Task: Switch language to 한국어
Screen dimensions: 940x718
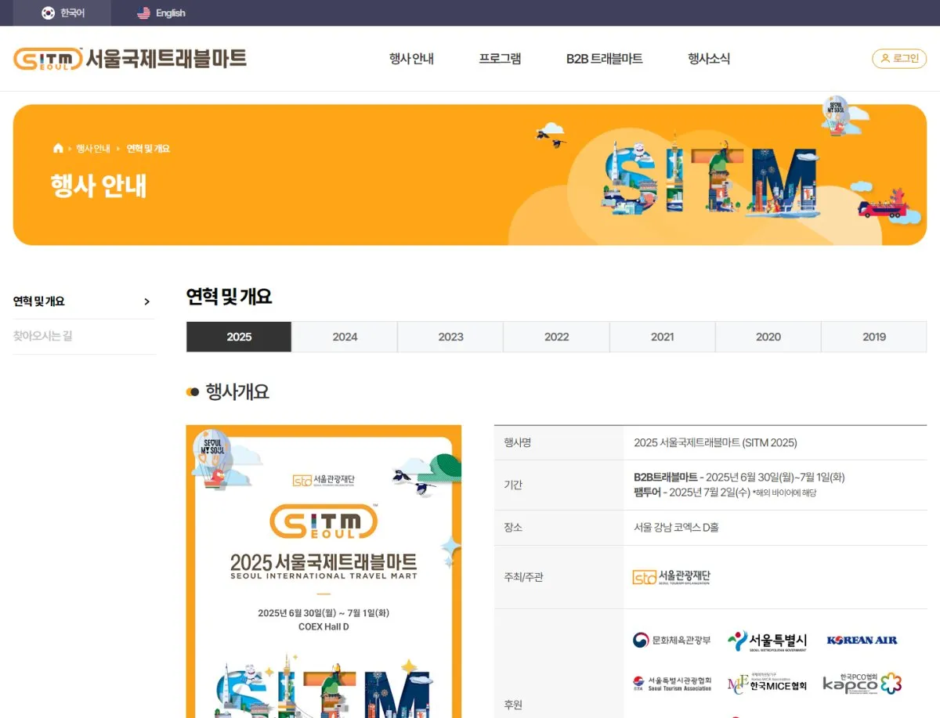Action: pyautogui.click(x=63, y=13)
